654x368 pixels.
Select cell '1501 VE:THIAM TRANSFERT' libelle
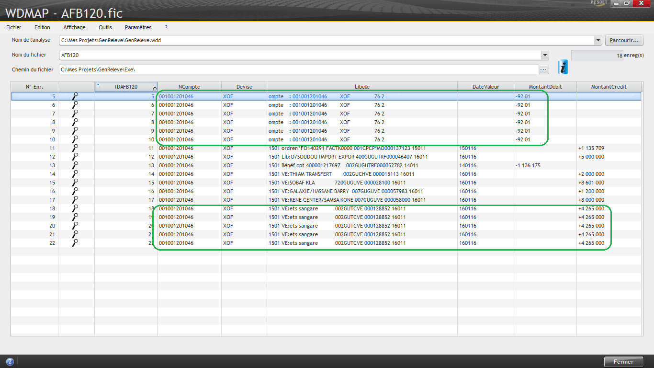[x=362, y=174]
